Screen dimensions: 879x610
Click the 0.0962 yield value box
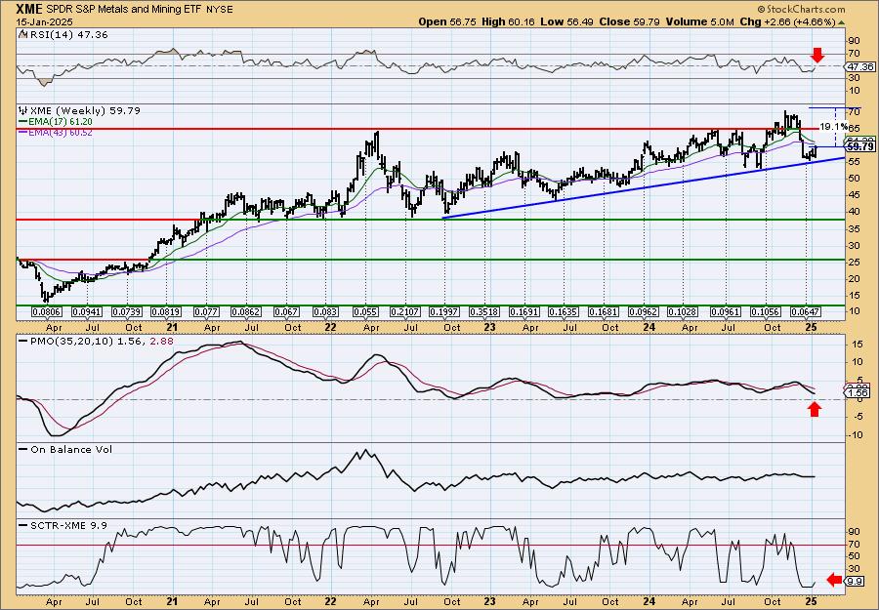coord(644,311)
